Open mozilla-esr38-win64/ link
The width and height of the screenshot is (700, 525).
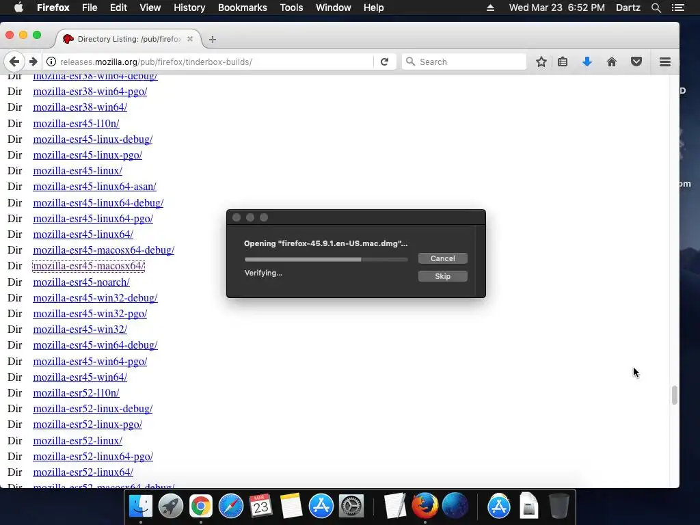tap(81, 107)
